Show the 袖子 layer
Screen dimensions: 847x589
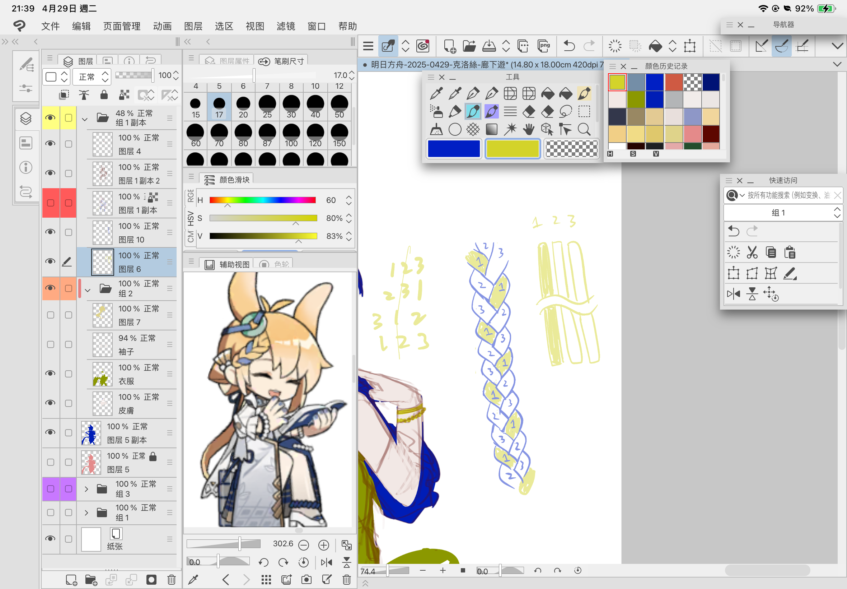point(51,344)
